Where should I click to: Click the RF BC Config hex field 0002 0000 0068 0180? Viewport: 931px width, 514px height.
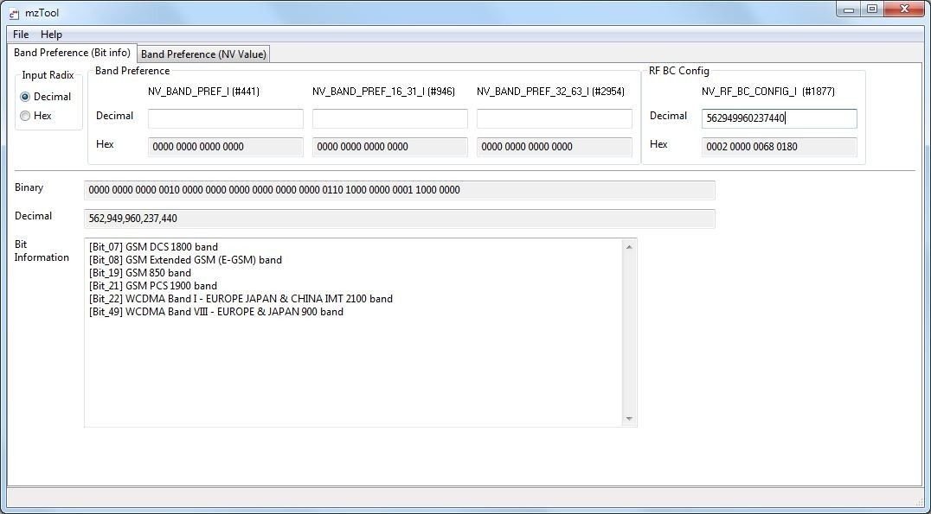click(779, 147)
